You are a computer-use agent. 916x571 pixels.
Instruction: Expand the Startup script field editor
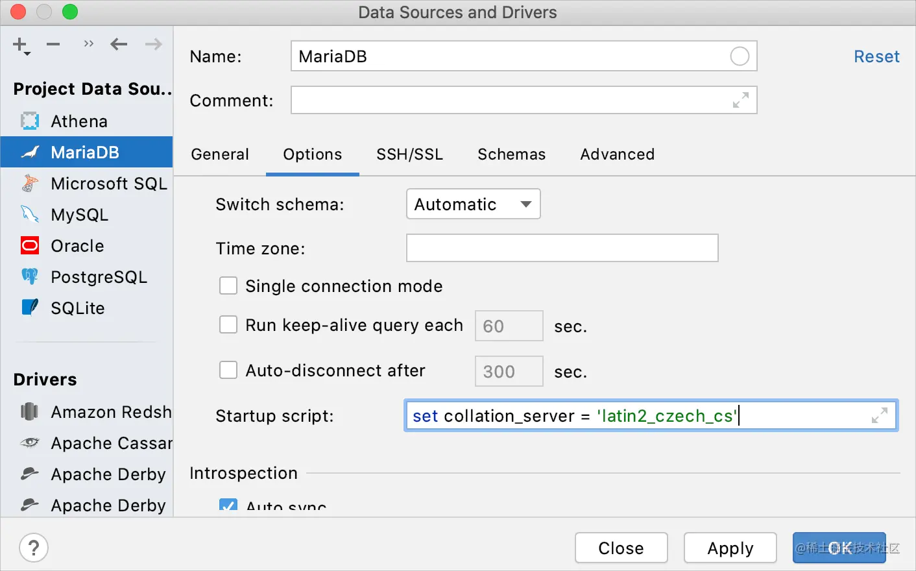tap(880, 416)
